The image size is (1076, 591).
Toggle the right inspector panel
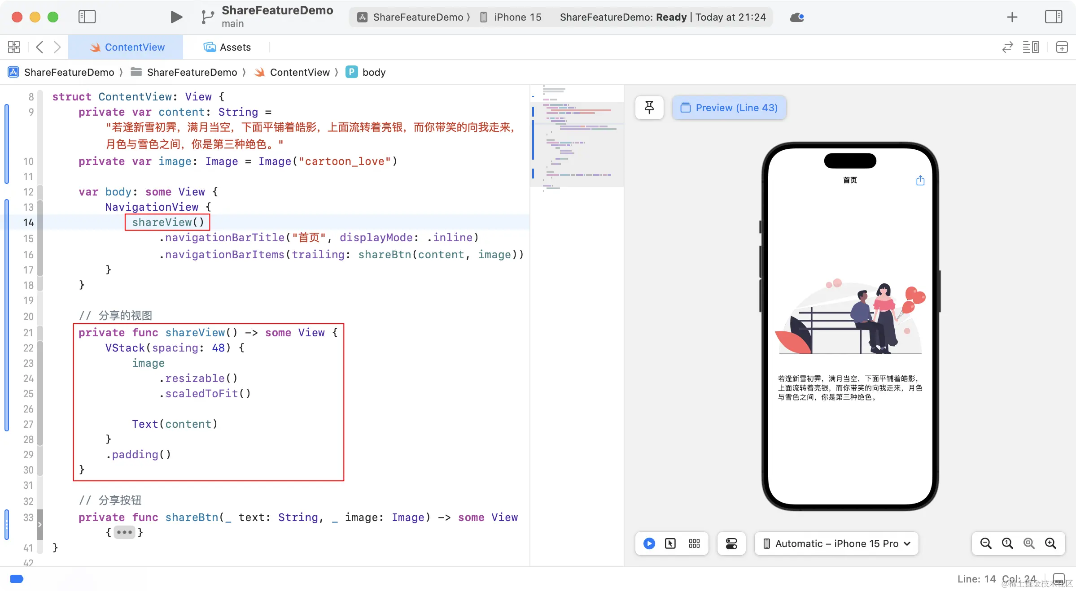point(1053,17)
